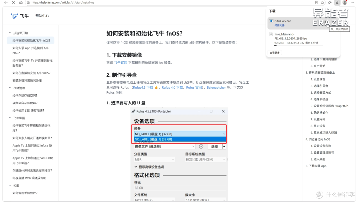Click the 选择 button in Rufus

coord(214,147)
